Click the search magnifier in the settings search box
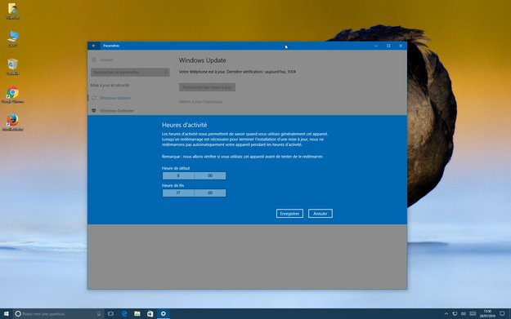The image size is (511, 319). pyautogui.click(x=165, y=72)
